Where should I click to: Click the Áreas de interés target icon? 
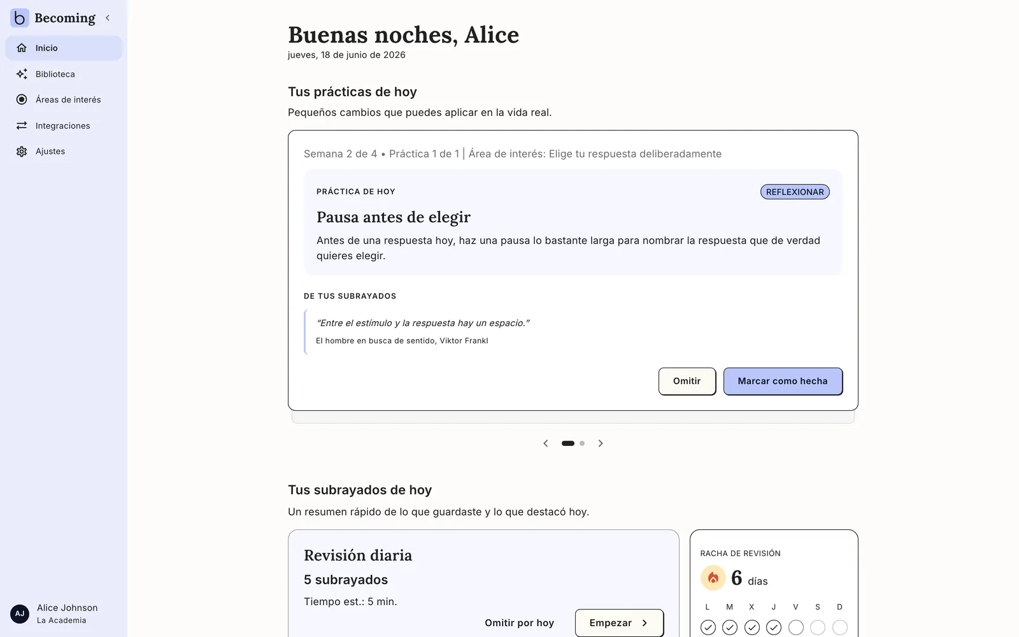click(22, 99)
